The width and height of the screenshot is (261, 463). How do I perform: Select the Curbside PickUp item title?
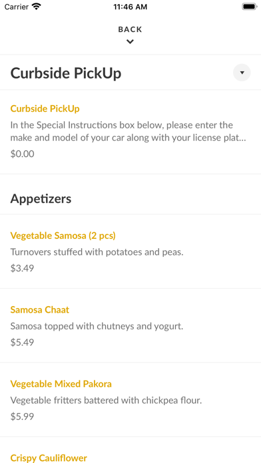pos(45,108)
